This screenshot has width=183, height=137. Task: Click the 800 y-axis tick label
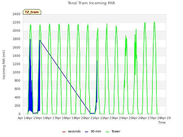[x=17, y=80]
